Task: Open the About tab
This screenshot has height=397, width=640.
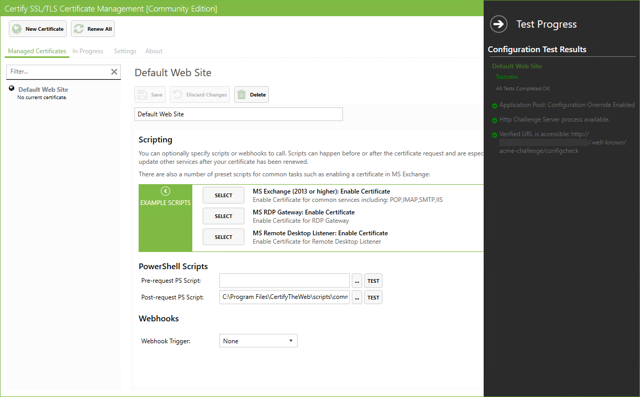Action: [x=154, y=51]
